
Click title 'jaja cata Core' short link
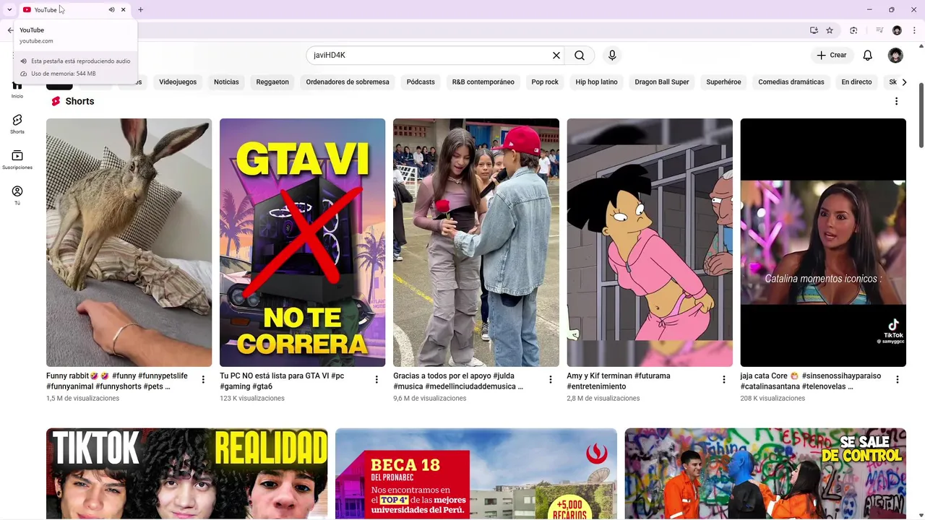point(810,381)
